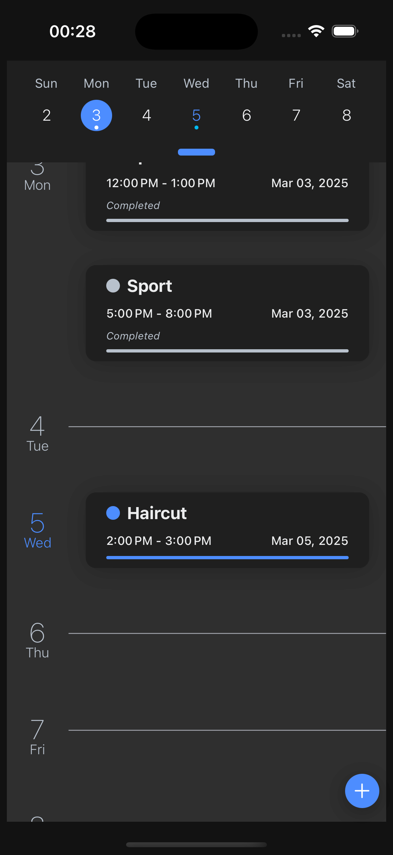The width and height of the screenshot is (393, 855).
Task: Select Wednesday the 5th in week strip
Action: pos(196,115)
